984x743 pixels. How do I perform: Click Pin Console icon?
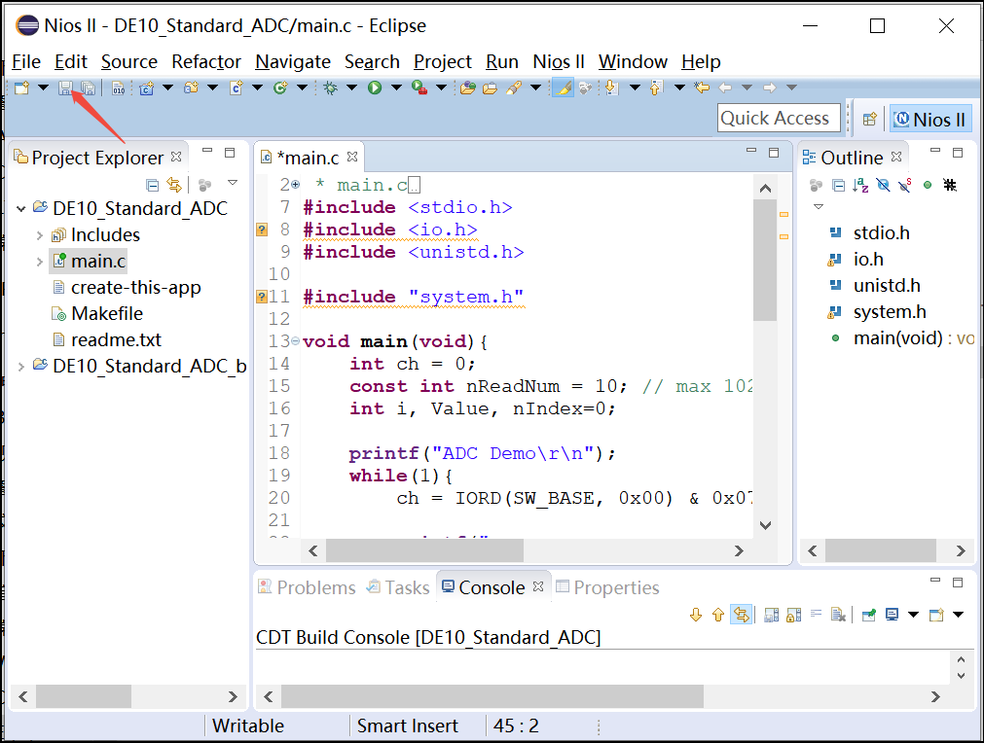point(869,615)
